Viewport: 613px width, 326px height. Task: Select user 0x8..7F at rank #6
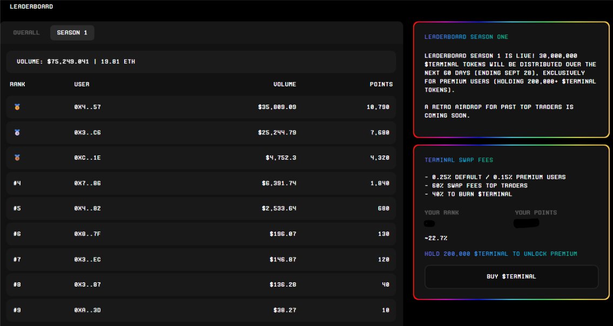pos(87,234)
